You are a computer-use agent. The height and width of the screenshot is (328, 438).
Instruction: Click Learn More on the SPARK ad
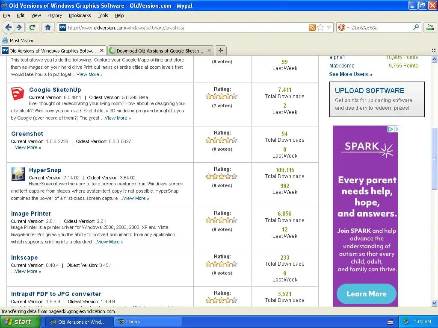(x=366, y=294)
